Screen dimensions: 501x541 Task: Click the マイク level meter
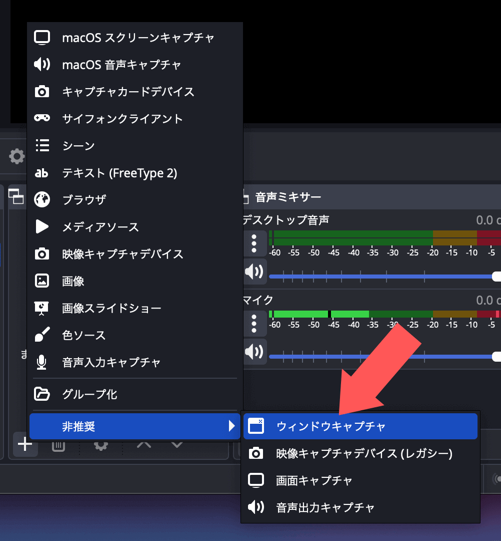[x=384, y=314]
